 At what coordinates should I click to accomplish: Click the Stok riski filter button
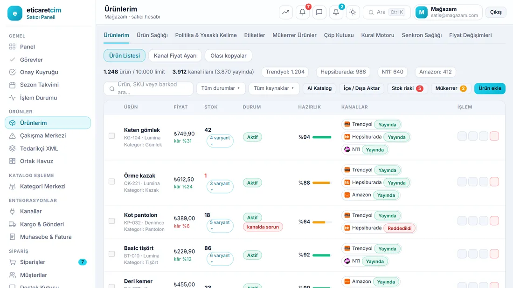[x=407, y=88]
